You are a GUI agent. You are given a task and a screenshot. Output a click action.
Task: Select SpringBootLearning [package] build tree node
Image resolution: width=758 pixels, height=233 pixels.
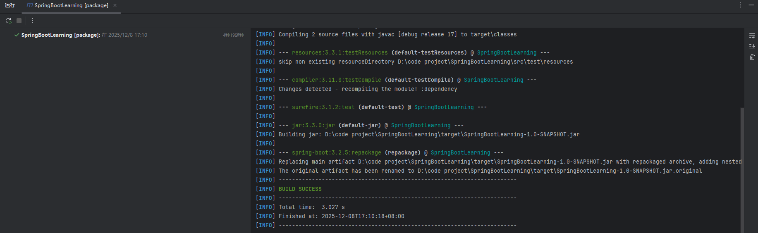(125, 35)
